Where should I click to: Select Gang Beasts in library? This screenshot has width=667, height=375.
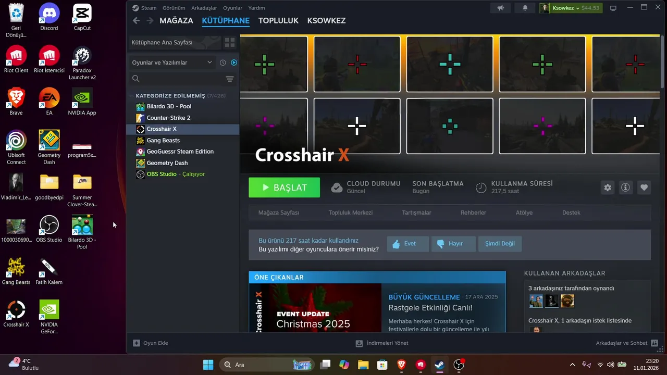tap(182, 140)
